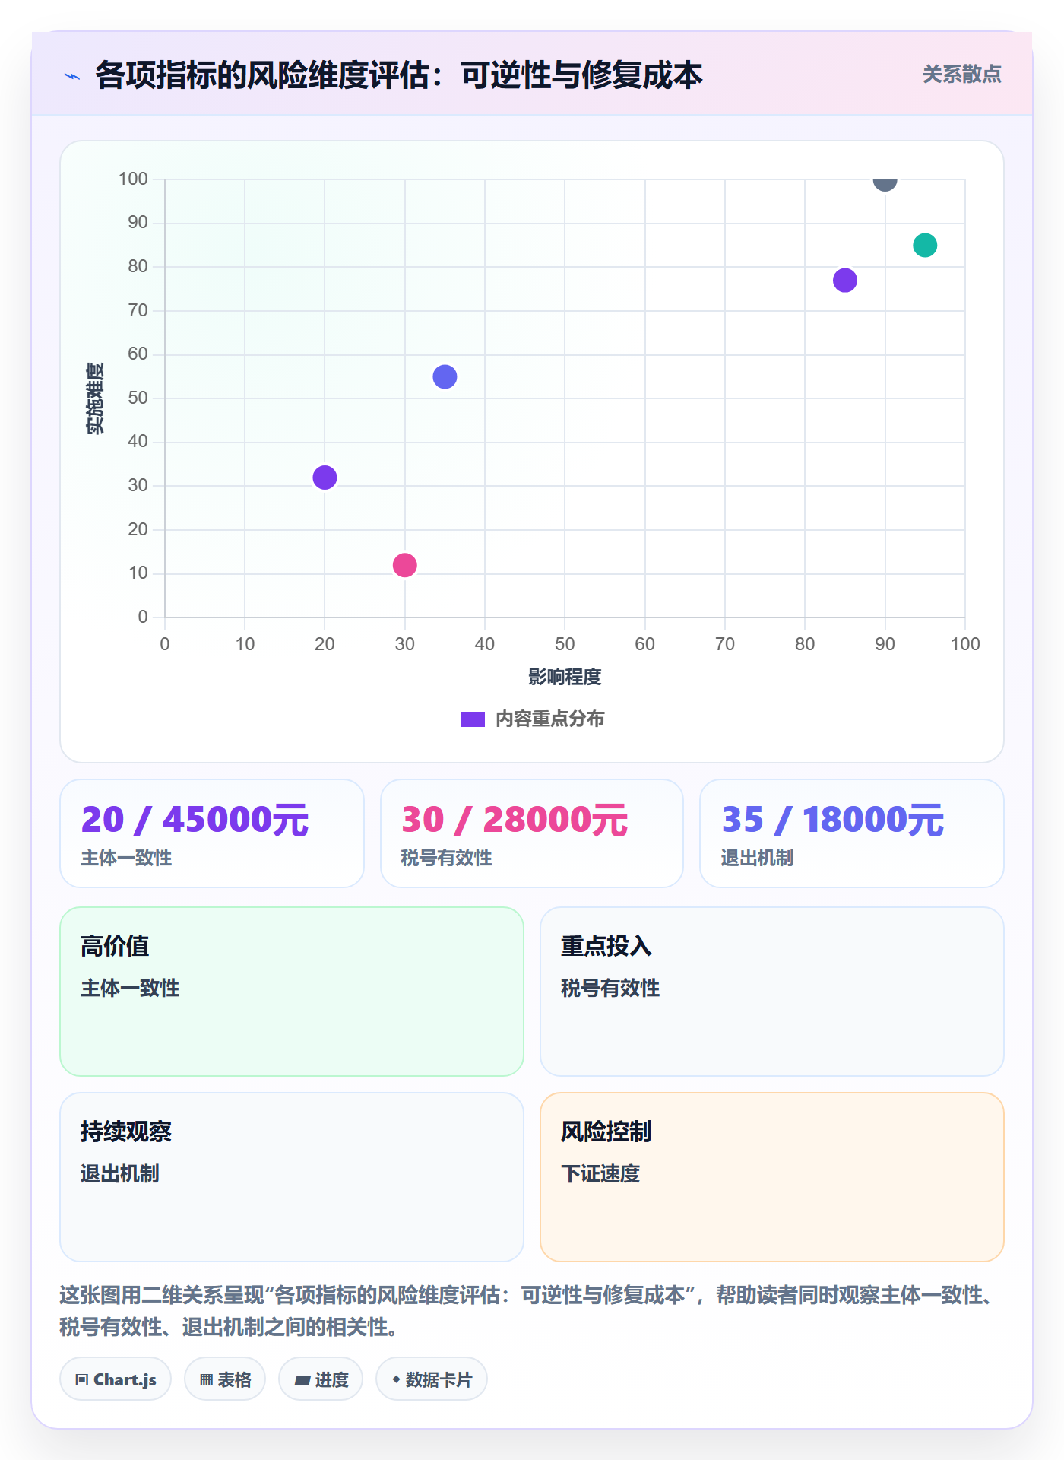Click the 数据卡片 tag chip
1064x1460 pixels.
click(x=432, y=1379)
